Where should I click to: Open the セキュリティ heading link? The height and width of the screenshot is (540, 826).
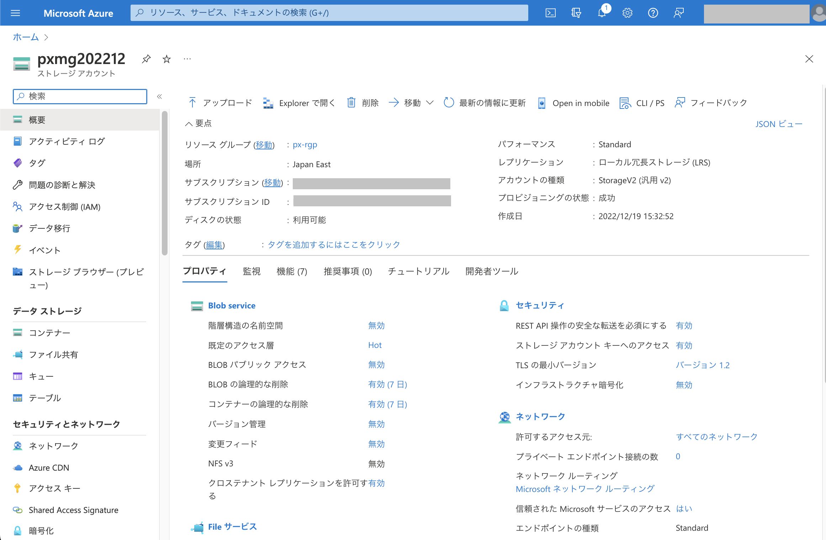click(540, 306)
